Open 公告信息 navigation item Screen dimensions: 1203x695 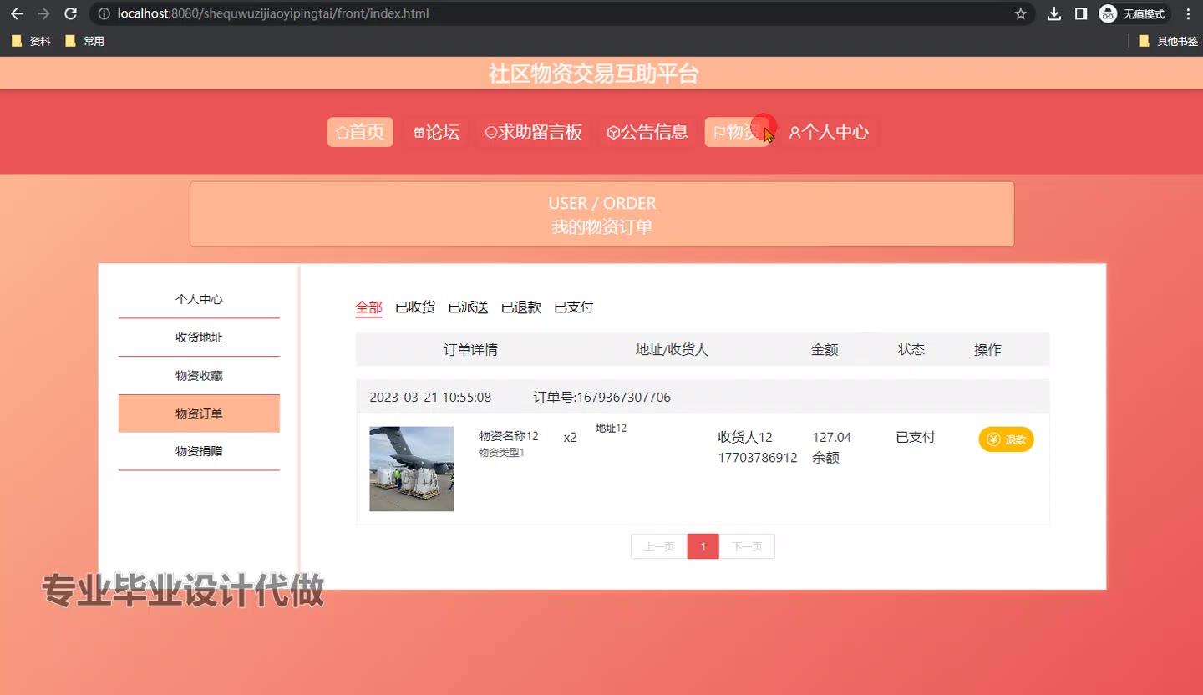647,132
